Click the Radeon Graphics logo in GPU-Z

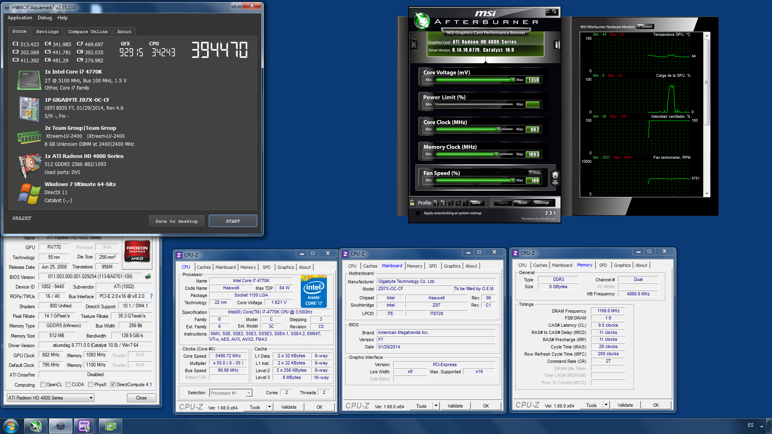pyautogui.click(x=137, y=251)
